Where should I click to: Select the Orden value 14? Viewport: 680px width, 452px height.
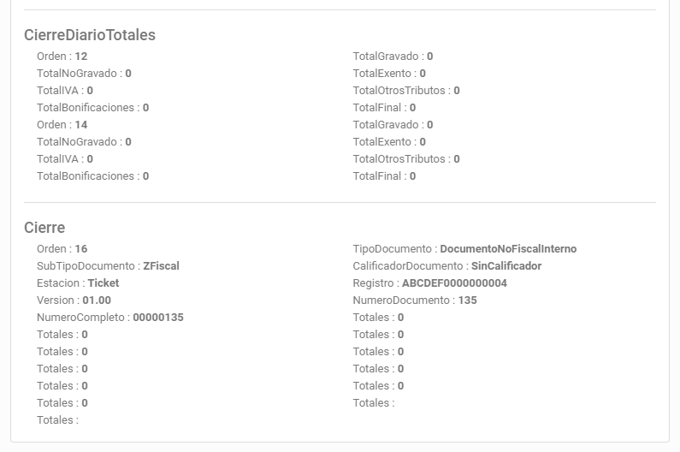(81, 125)
